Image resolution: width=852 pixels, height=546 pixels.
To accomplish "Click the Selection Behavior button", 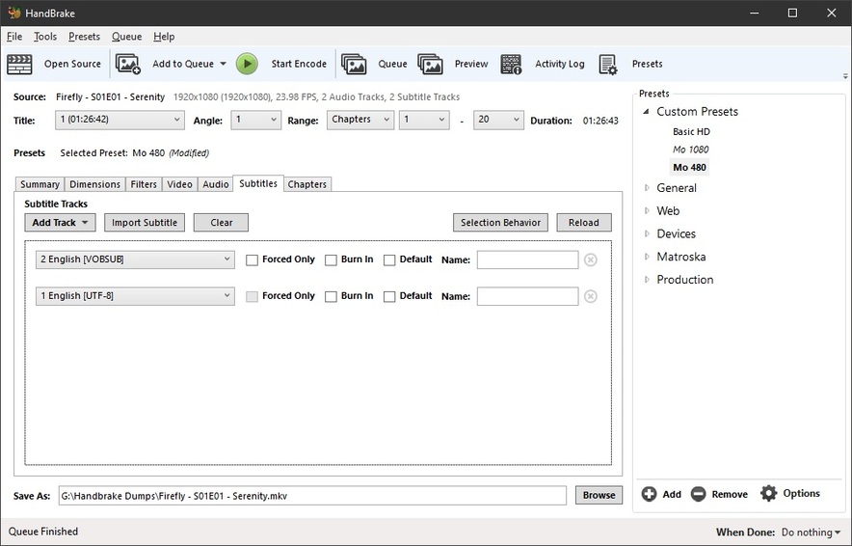I will pos(500,223).
